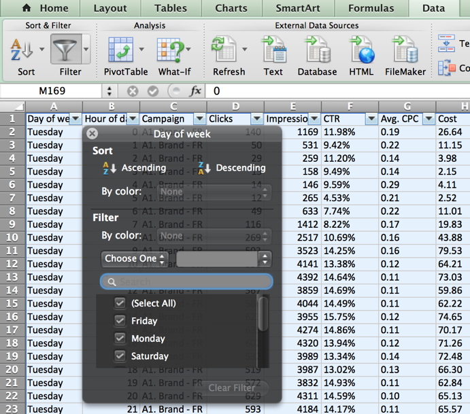Import from HTML icon

(x=361, y=50)
